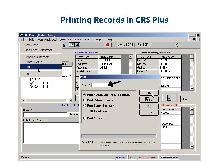
Task: Click the Printer button in Print dialog
Action: 149,100
